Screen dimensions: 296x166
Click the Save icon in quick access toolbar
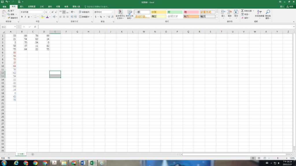point(2,2)
